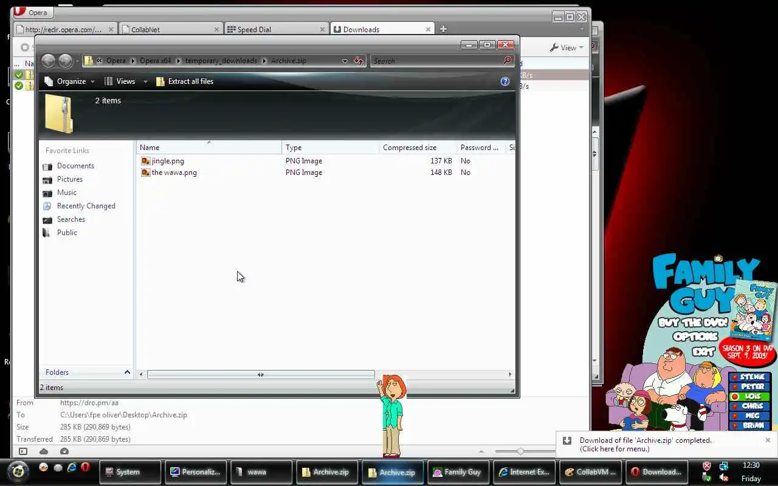This screenshot has height=486, width=778.
Task: Select Chris radio button in gadget
Action: tap(735, 406)
